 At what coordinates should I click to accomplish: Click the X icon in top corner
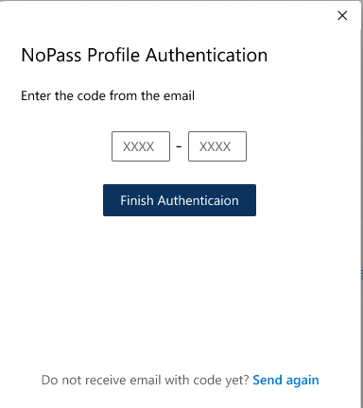coord(342,15)
